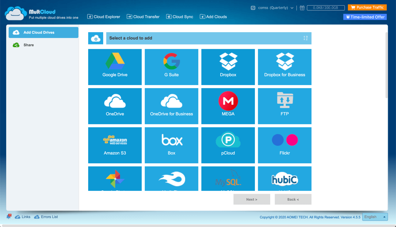Choose the Google Drive cloud tile
This screenshot has height=227, width=396.
click(115, 67)
